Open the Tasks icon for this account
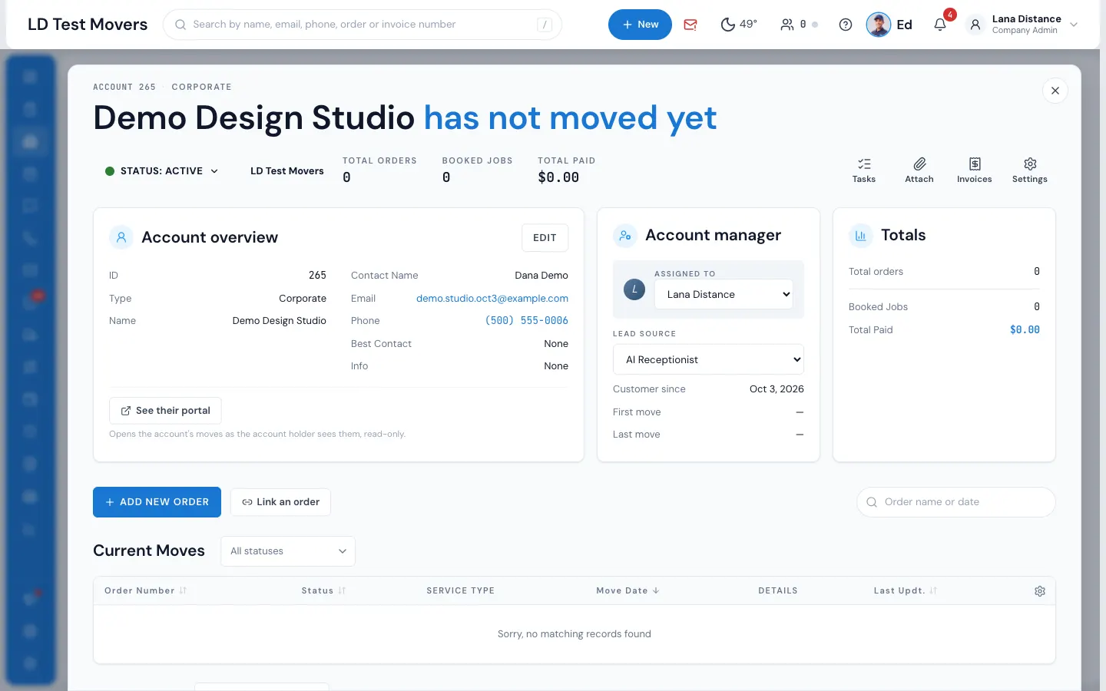 (864, 170)
